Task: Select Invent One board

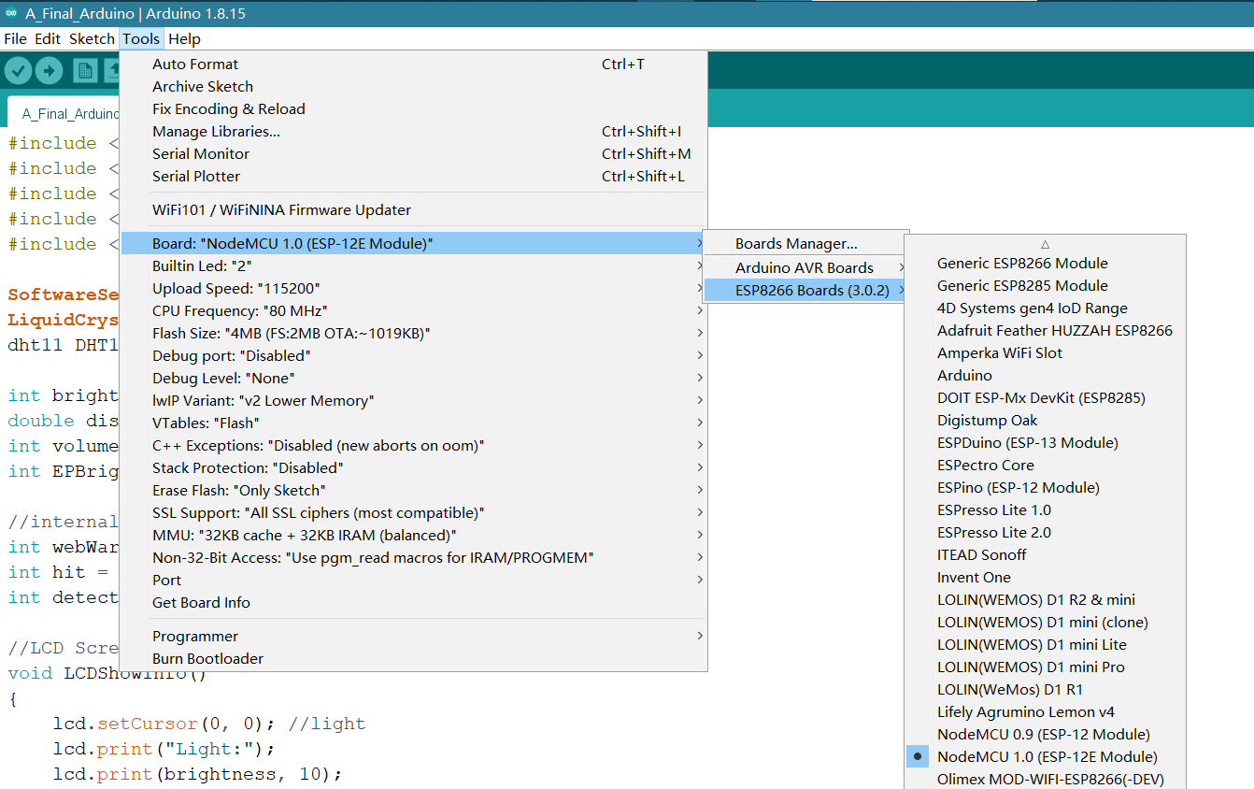Action: tap(1046, 578)
